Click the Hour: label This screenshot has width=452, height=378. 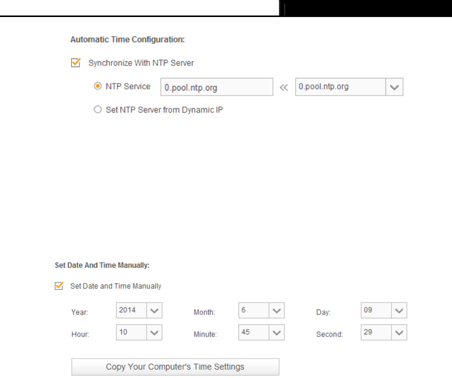point(80,334)
